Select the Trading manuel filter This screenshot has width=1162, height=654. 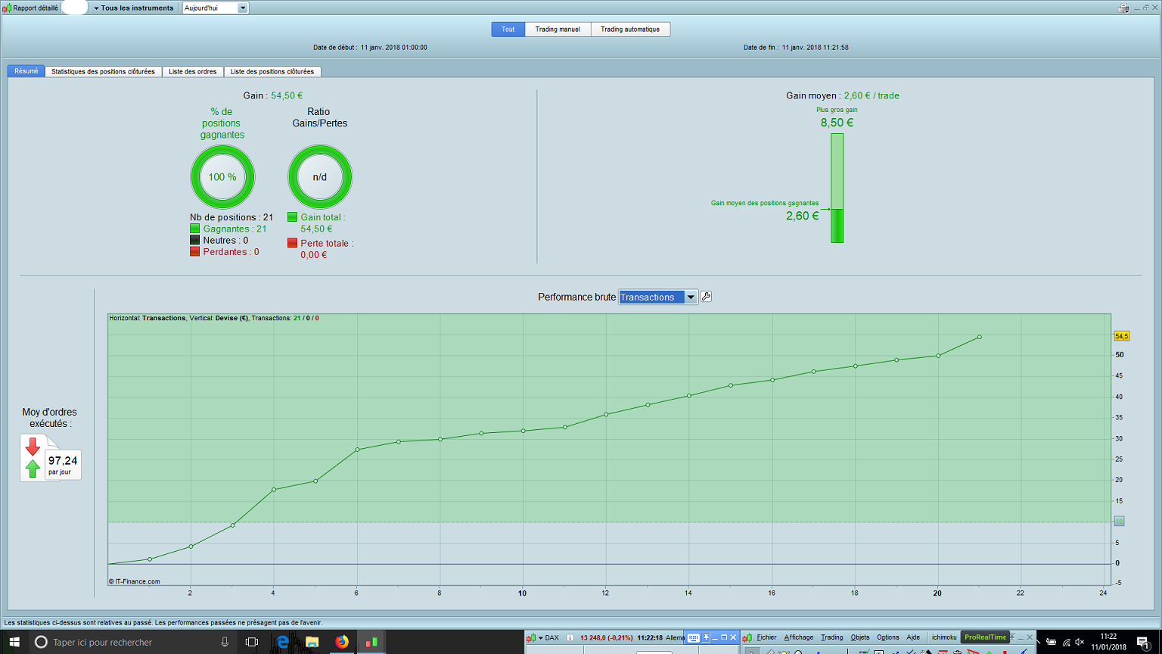click(x=558, y=30)
